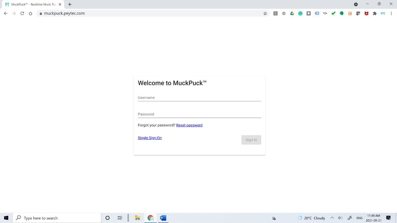Open the Extensions puzzle piece menu
The height and width of the screenshot is (223, 397).
375,13
